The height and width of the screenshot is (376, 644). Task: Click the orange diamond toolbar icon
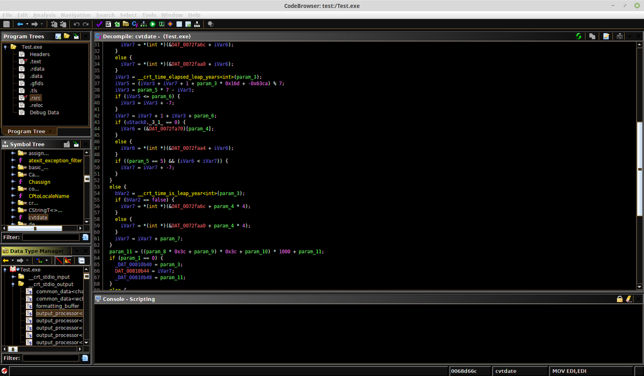170,24
